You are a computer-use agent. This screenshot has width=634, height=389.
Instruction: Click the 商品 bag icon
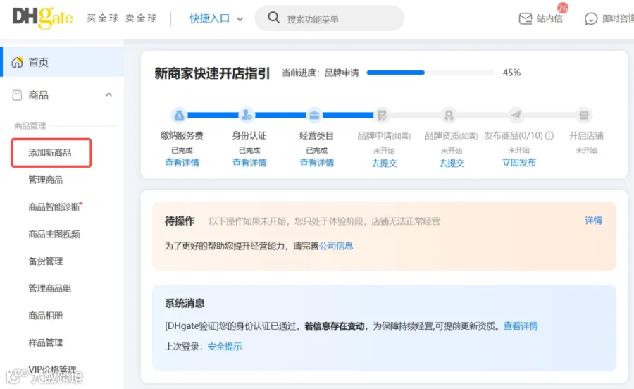[17, 95]
